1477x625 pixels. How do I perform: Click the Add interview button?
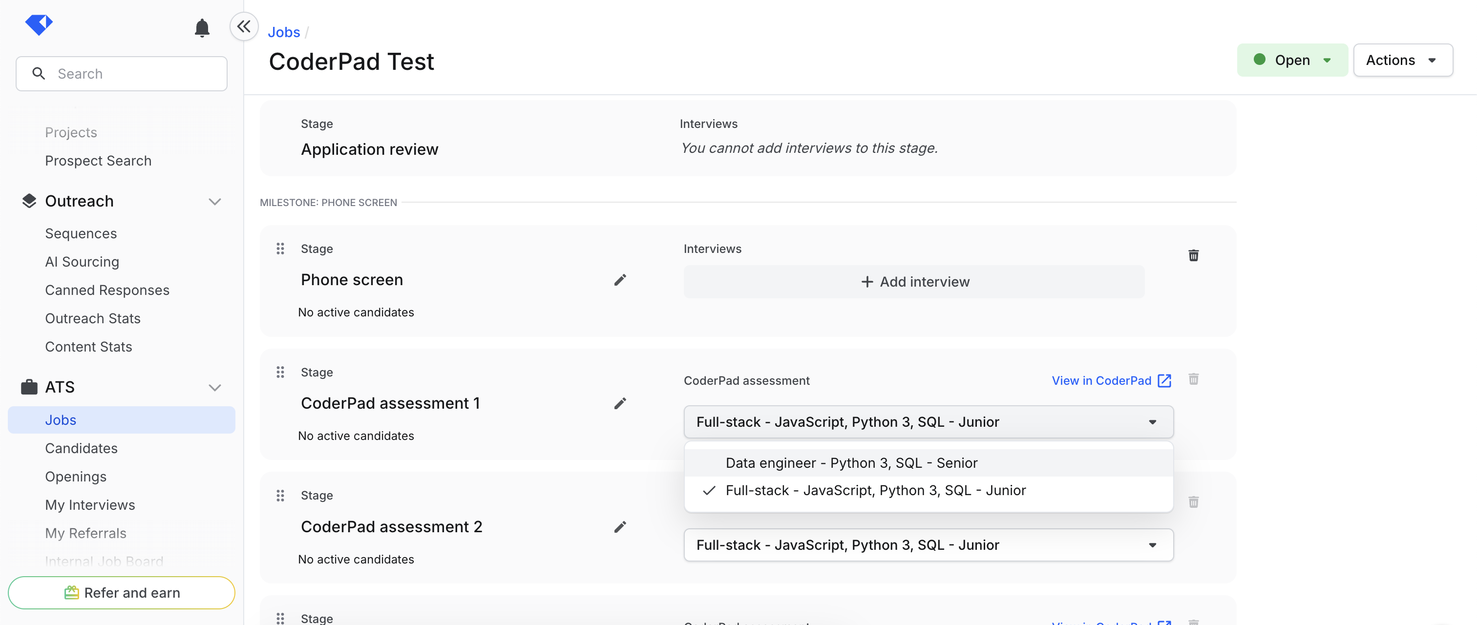(x=914, y=282)
